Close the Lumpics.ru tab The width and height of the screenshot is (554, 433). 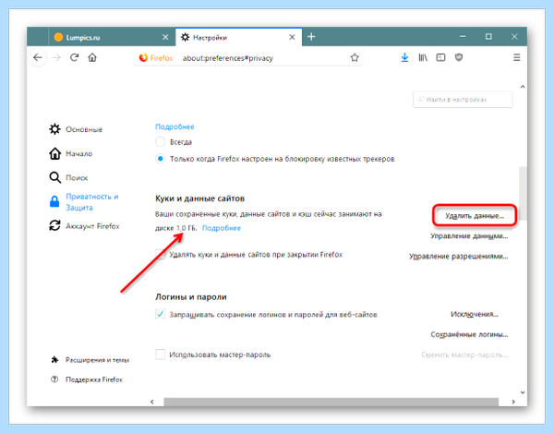pos(165,37)
